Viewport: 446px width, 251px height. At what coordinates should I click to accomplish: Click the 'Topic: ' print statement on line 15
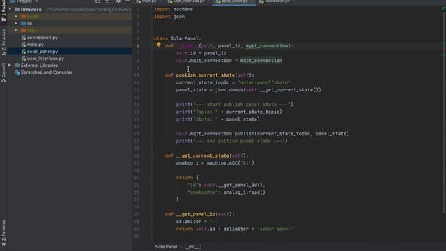click(229, 112)
